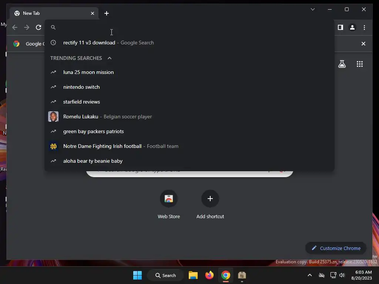Image resolution: width=379 pixels, height=284 pixels.
Task: Go back using the back arrow
Action: 15,27
